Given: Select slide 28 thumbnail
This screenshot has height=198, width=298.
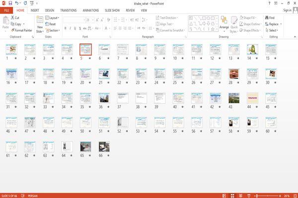Looking at the screenshot, I should 234,73.
